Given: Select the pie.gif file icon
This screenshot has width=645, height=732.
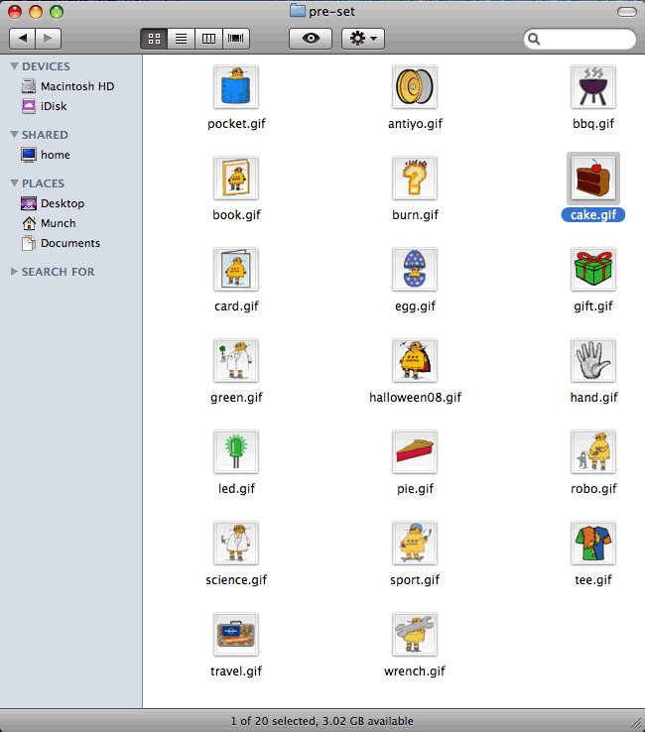Looking at the screenshot, I should (x=415, y=452).
